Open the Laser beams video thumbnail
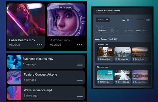 tap(26, 20)
